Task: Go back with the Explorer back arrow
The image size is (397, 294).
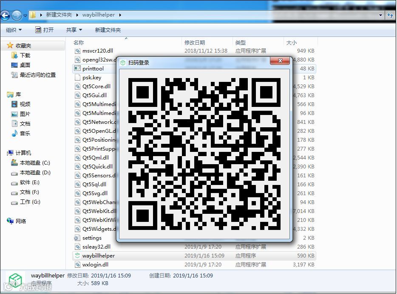Action: pyautogui.click(x=5, y=16)
